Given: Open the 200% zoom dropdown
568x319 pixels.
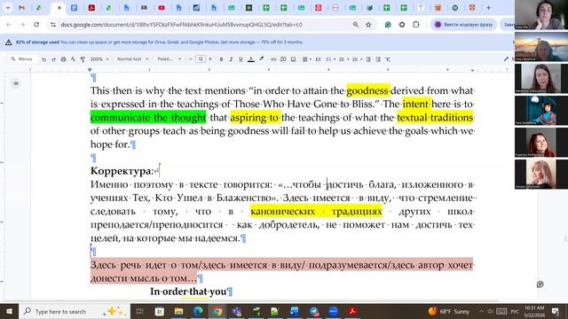Looking at the screenshot, I should (x=99, y=59).
